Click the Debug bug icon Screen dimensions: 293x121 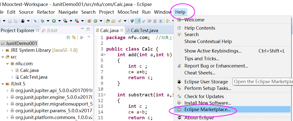pyautogui.click(x=43, y=21)
